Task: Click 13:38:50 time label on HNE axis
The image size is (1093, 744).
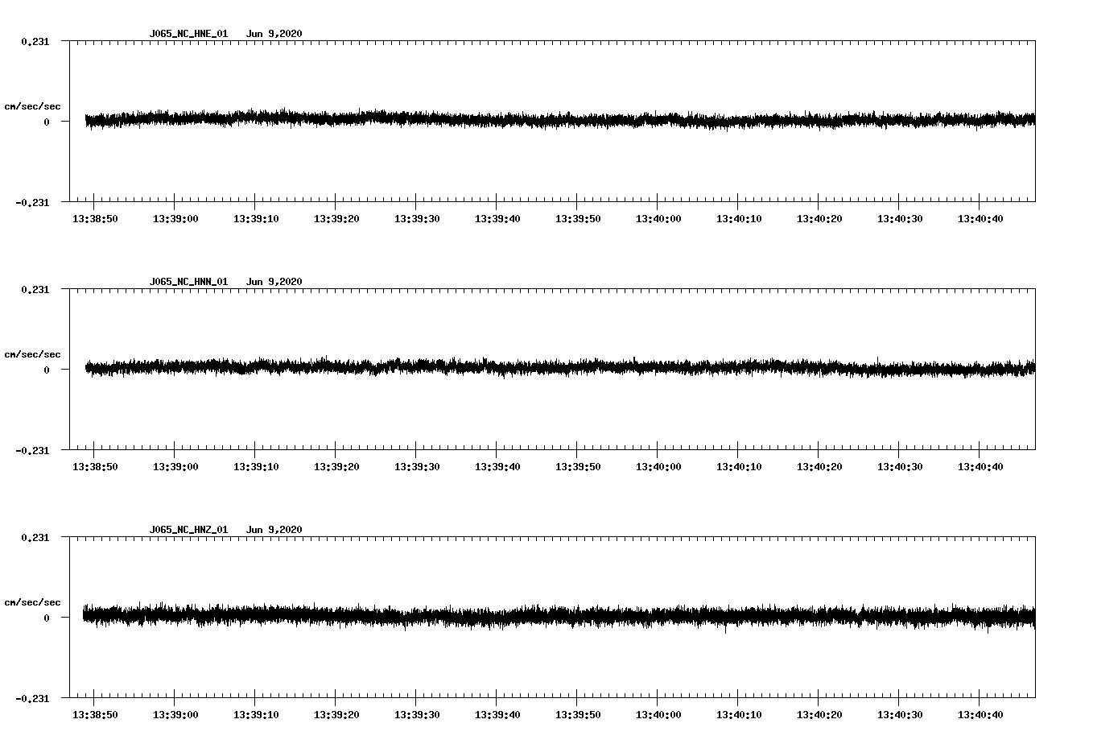Action: click(x=95, y=219)
